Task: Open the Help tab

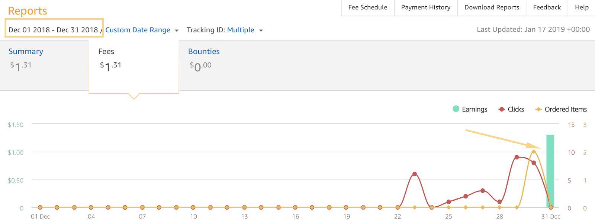Action: (x=582, y=7)
